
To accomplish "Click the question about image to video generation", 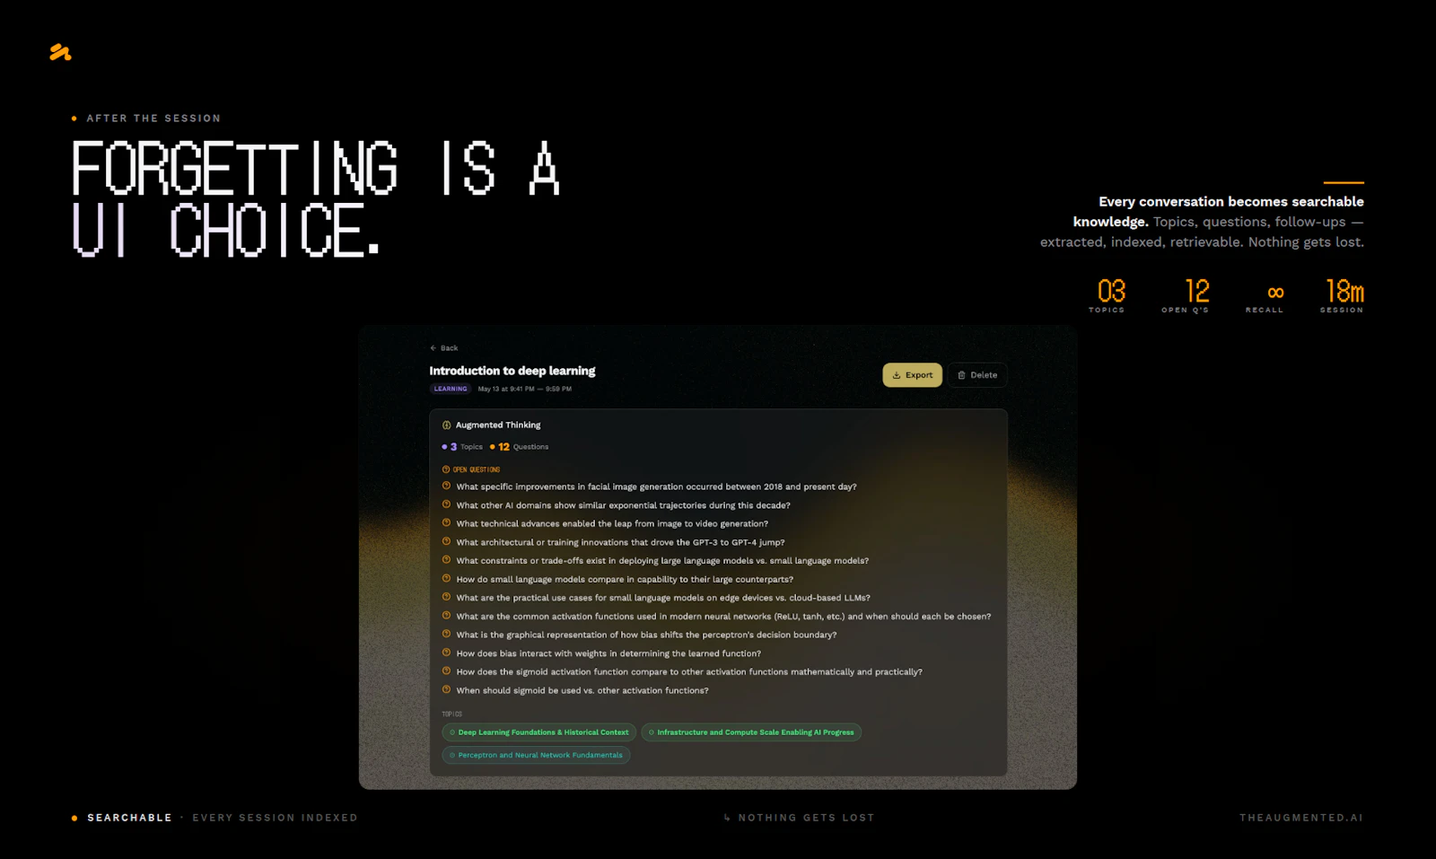I will tap(612, 524).
